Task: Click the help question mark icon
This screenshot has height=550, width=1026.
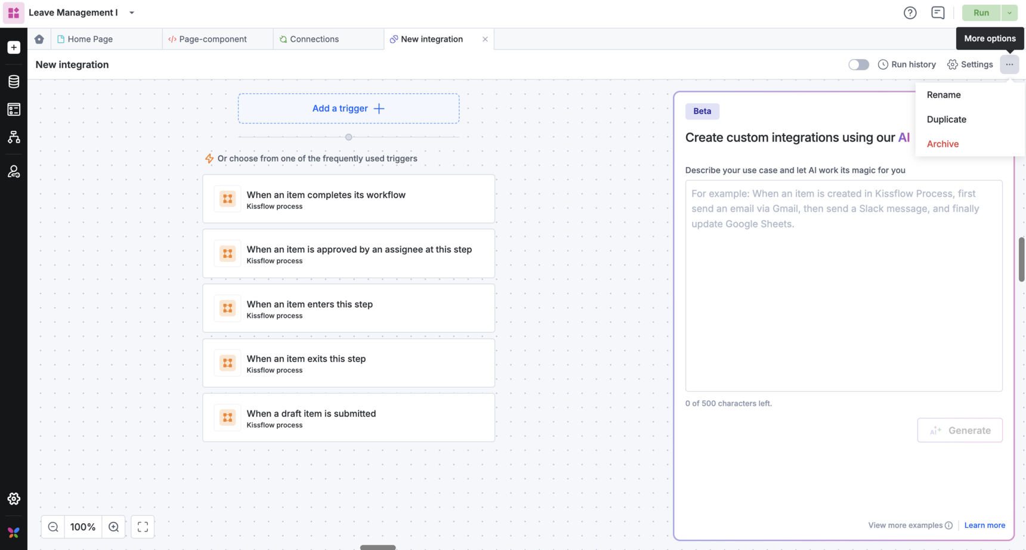Action: click(910, 13)
